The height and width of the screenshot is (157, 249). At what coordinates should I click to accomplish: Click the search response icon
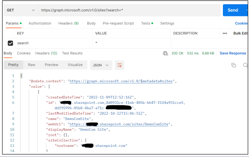point(245,65)
